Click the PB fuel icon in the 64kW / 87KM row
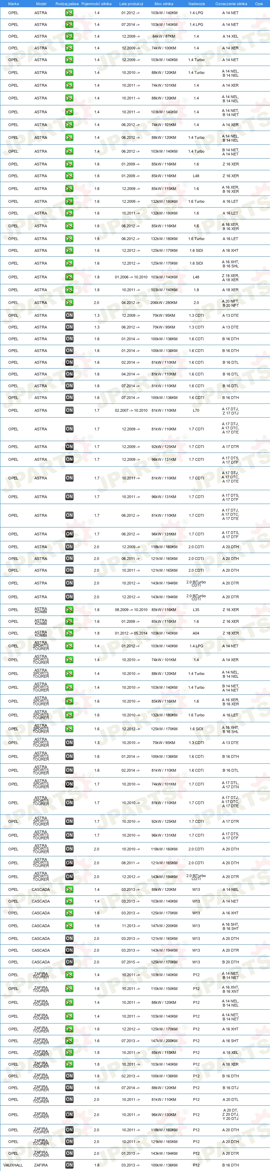The image size is (270, 1171). coord(69,36)
